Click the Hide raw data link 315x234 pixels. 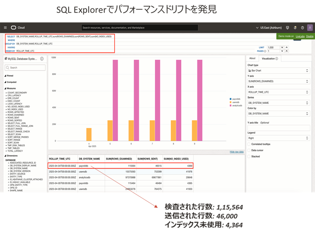pos(236,152)
